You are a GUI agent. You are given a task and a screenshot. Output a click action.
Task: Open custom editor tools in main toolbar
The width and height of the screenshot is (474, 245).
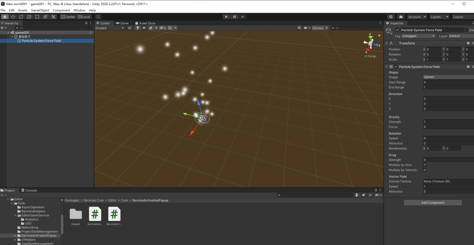click(x=54, y=17)
